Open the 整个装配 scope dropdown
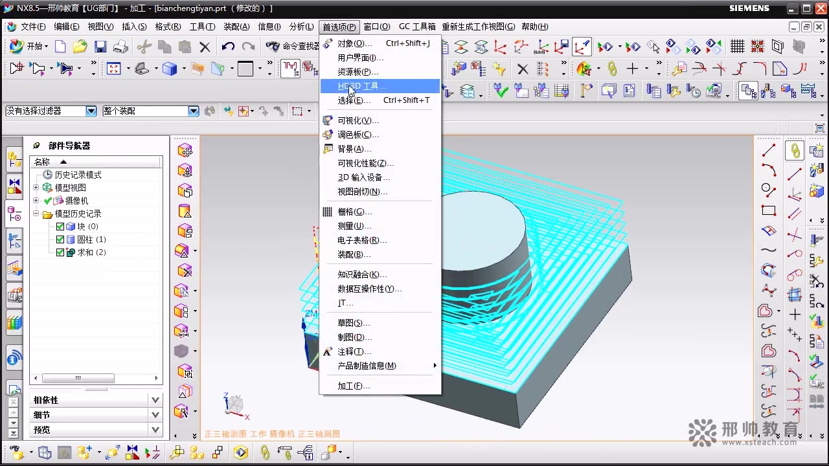The width and height of the screenshot is (829, 466). pos(193,111)
